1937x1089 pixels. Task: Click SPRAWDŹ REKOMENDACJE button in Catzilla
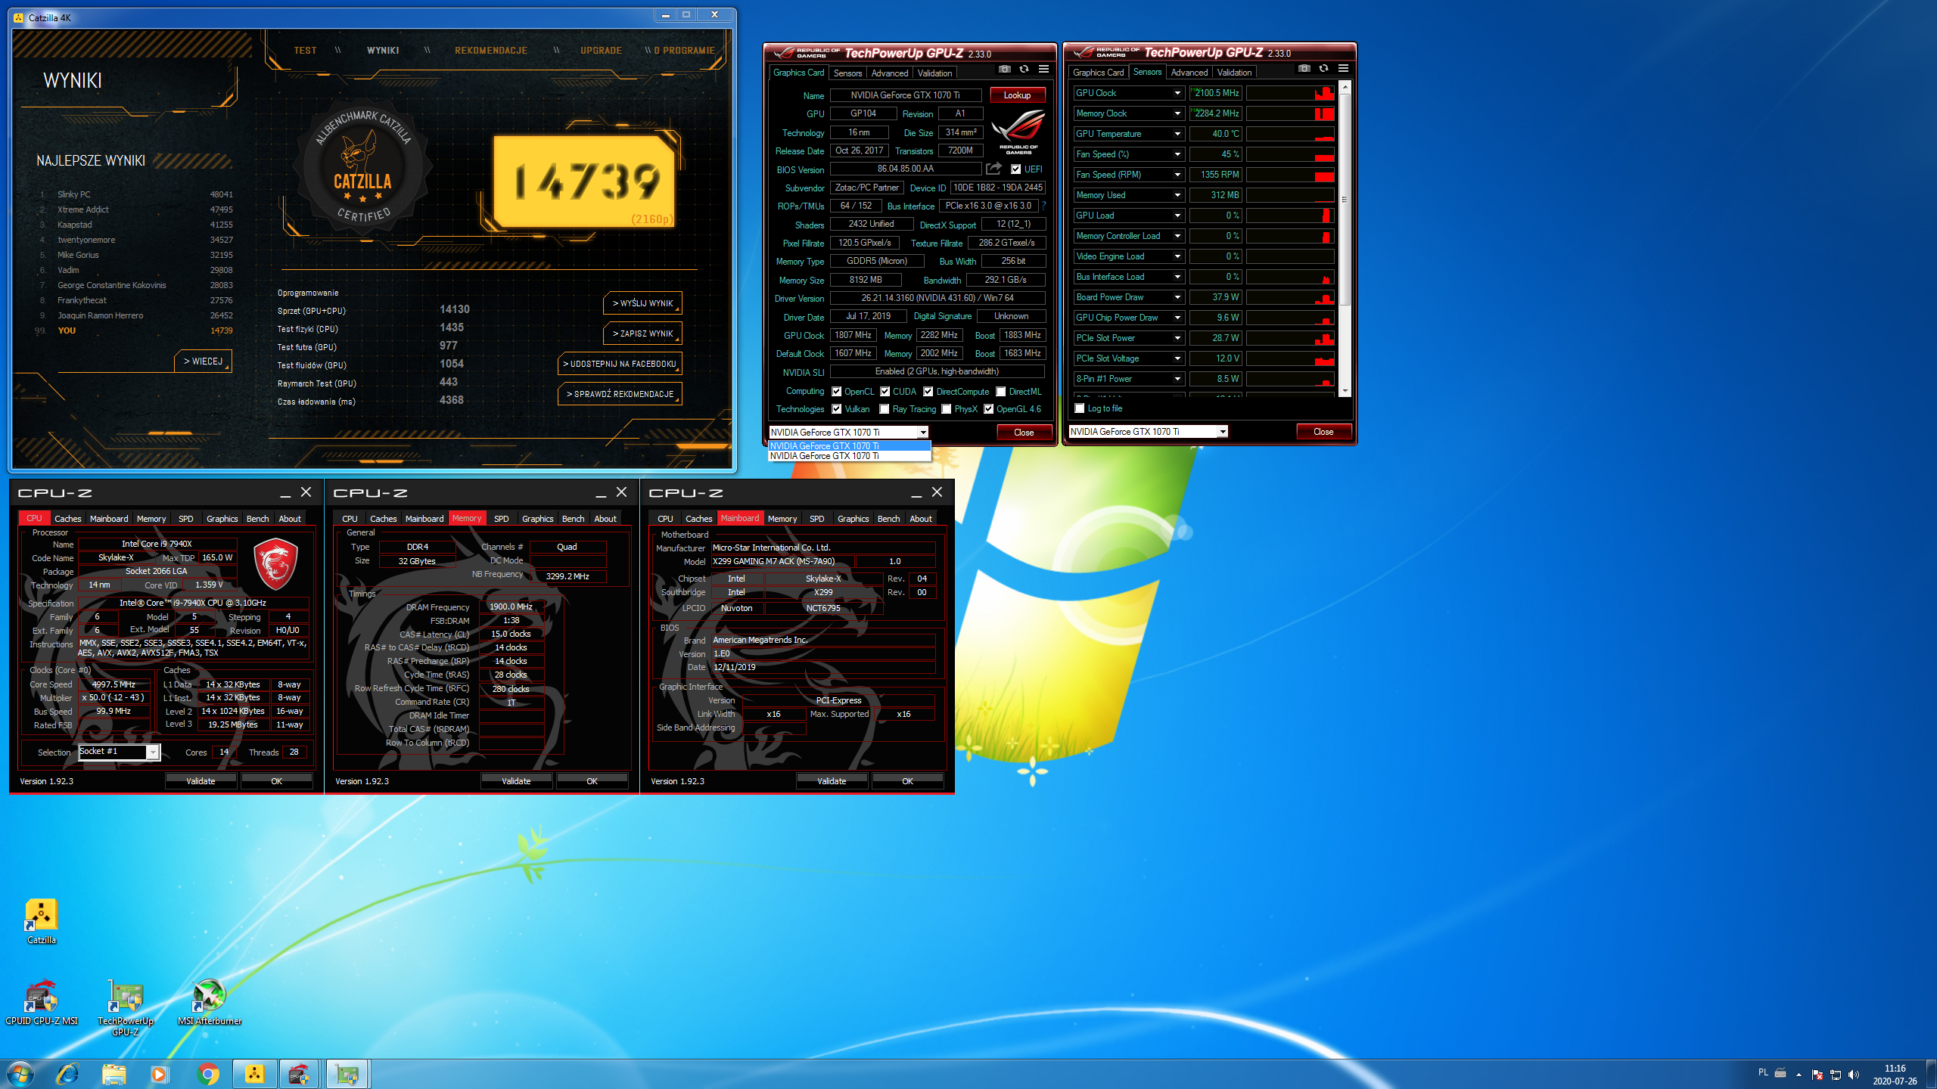pyautogui.click(x=620, y=394)
